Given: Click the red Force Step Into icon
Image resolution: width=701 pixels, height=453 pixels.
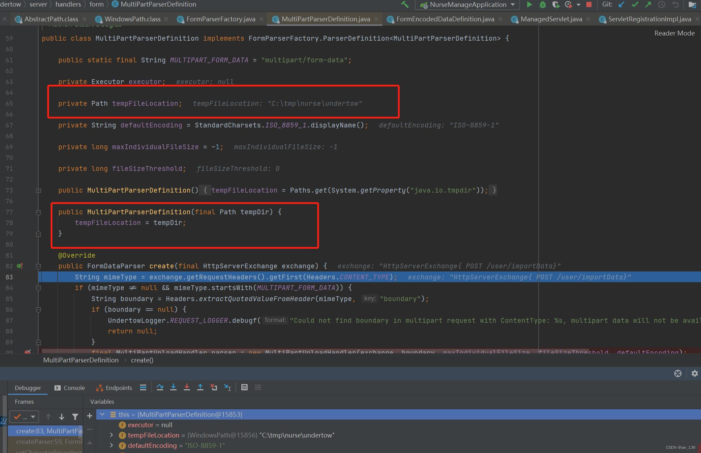Looking at the screenshot, I should click(187, 387).
